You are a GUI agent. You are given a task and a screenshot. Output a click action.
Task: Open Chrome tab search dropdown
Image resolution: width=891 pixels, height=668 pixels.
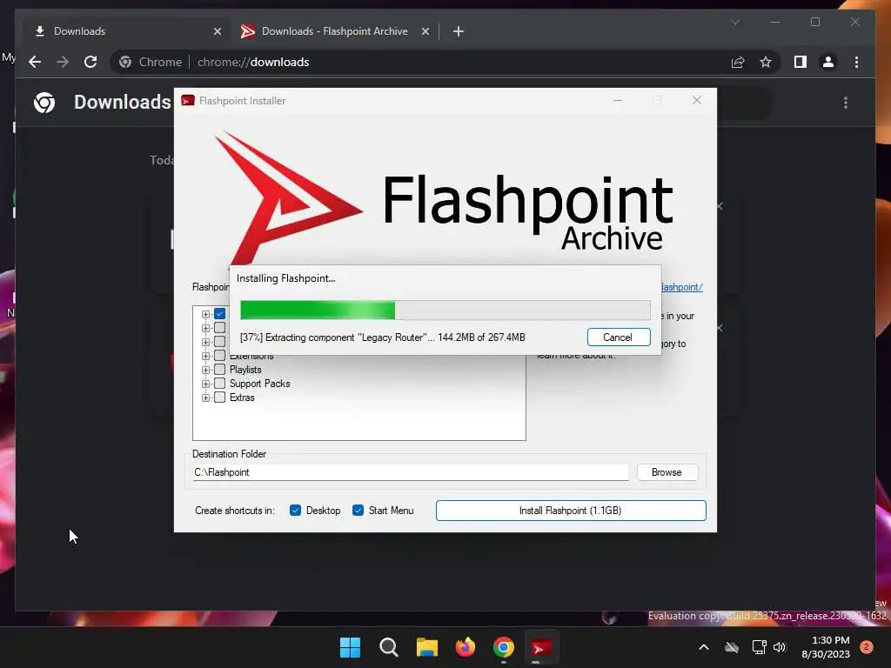click(x=734, y=22)
